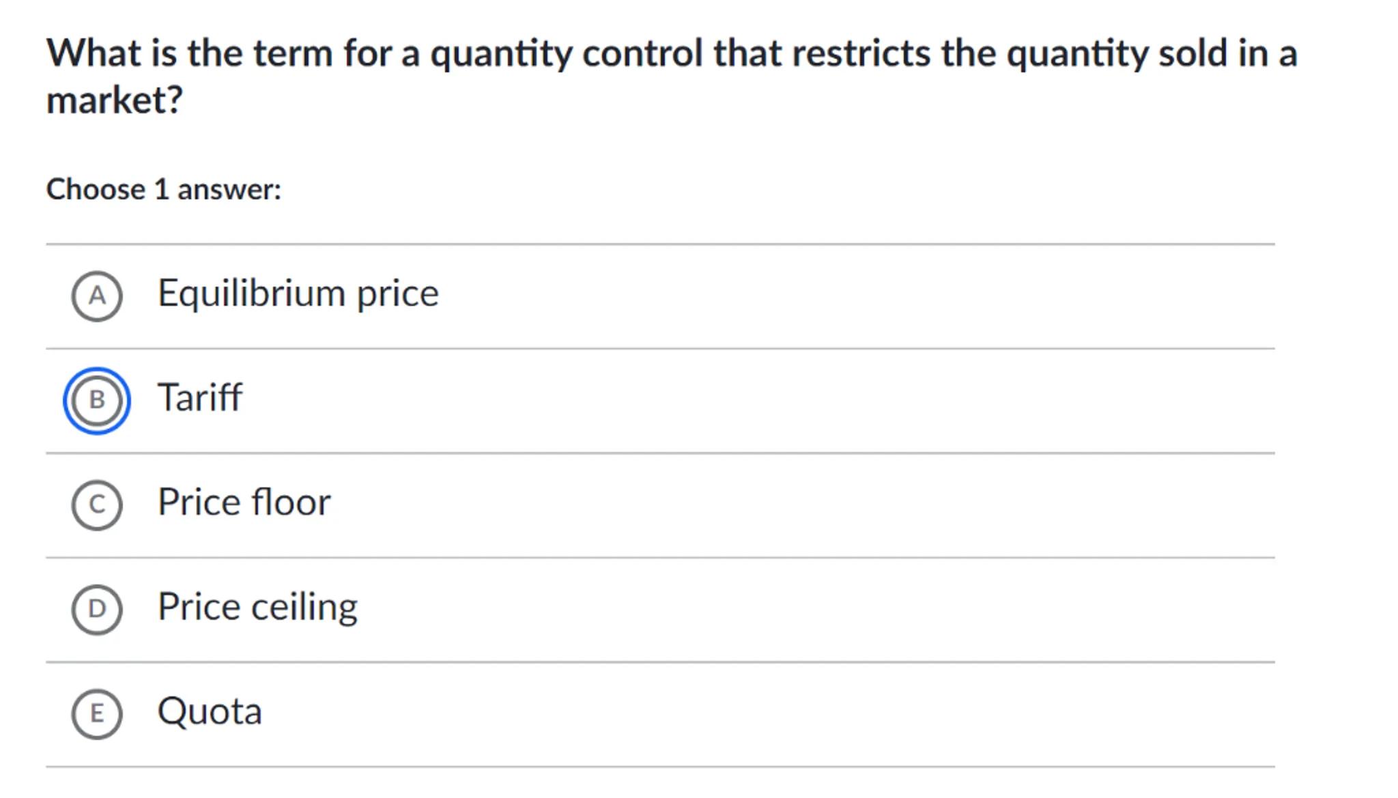The image size is (1398, 798).
Task: Mark the circled D radio button
Action: tap(97, 610)
